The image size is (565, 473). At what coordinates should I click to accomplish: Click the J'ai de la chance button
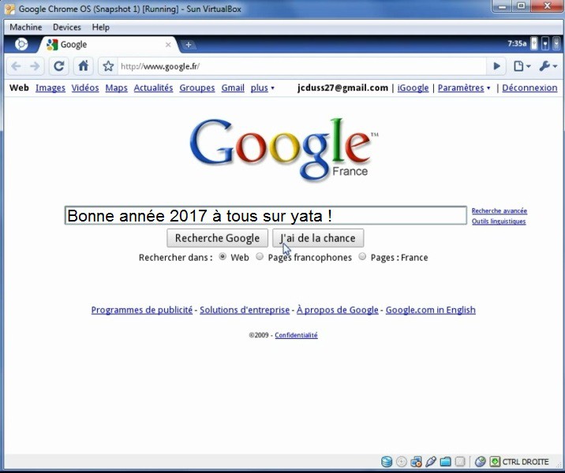(x=318, y=238)
